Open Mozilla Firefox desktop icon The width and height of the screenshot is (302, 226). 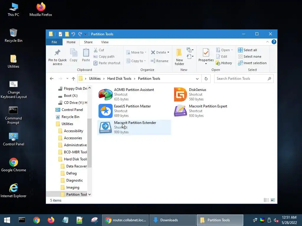pos(41,9)
